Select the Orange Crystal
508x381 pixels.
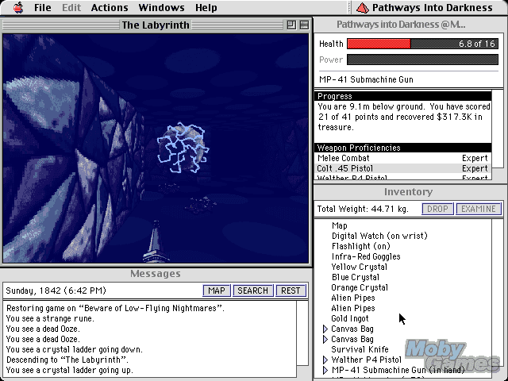(x=360, y=287)
